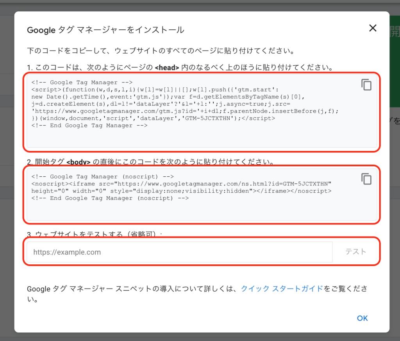The height and width of the screenshot is (341, 400).
Task: Click the googletagmanager.com/gtm.js code line
Action: [185, 111]
